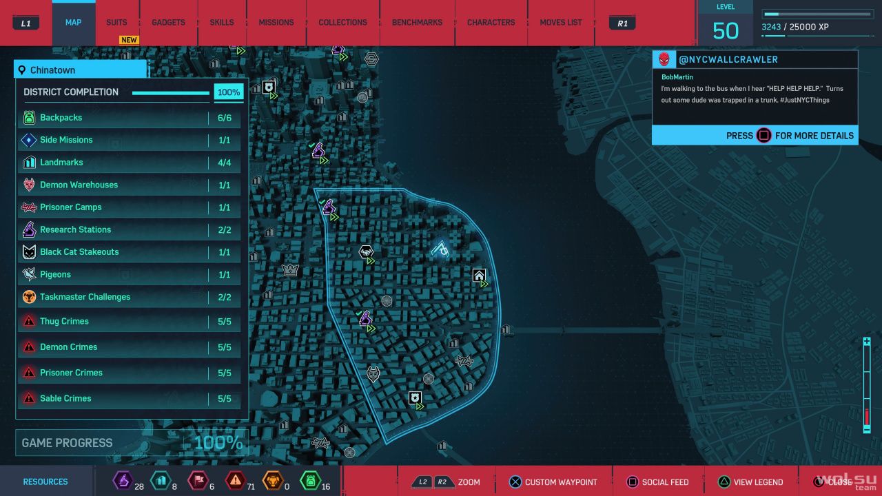Open the Moves List tab

[561, 23]
